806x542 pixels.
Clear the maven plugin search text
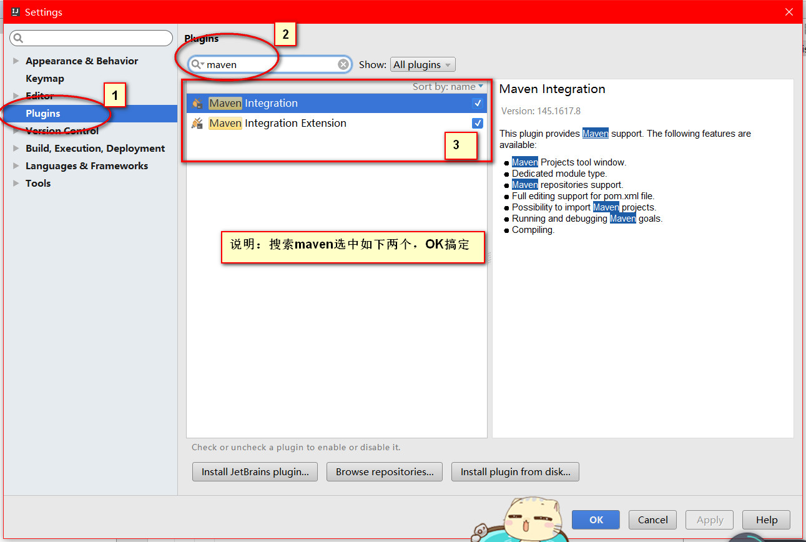click(x=343, y=64)
